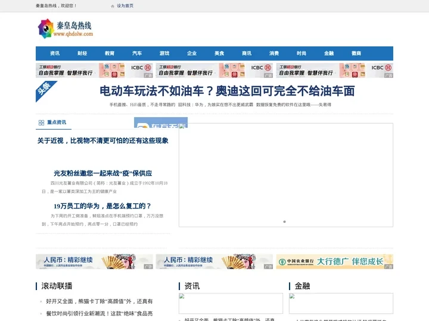Click broken image under 资讯 section
This screenshot has height=321, width=429.
point(231,303)
